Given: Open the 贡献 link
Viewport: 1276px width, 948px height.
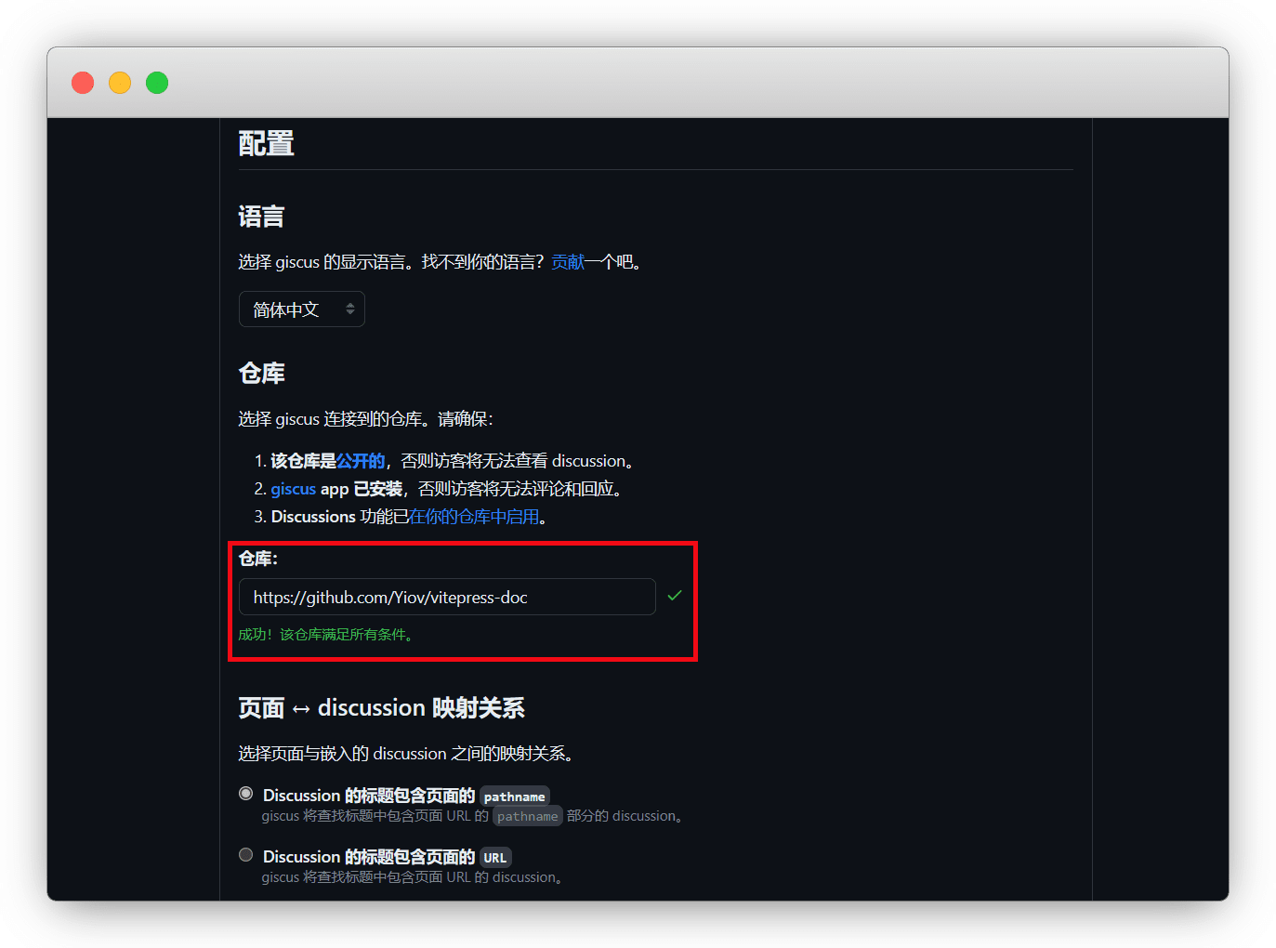Looking at the screenshot, I should pyautogui.click(x=568, y=262).
